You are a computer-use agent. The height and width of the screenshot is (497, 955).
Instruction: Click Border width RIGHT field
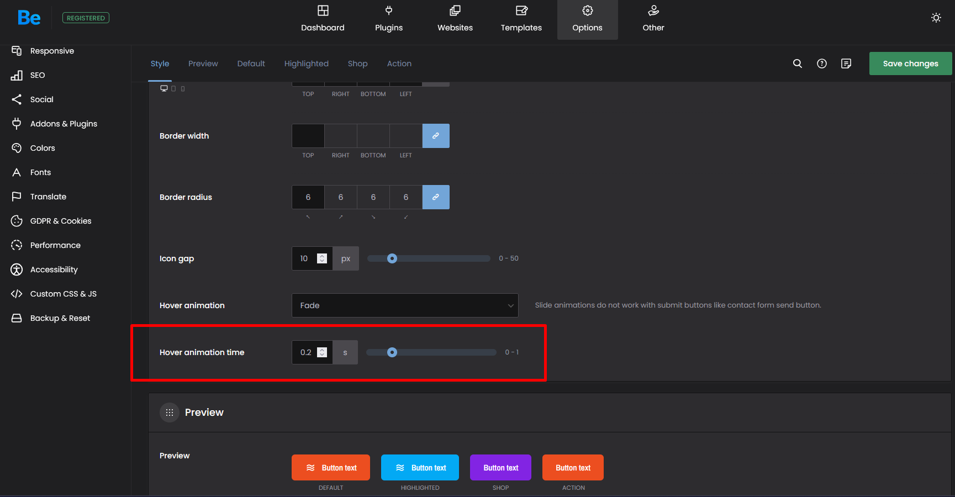tap(341, 136)
